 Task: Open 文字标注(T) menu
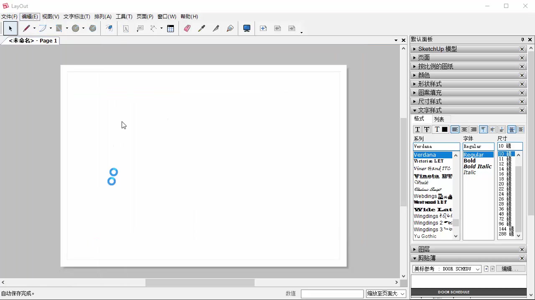tap(77, 17)
